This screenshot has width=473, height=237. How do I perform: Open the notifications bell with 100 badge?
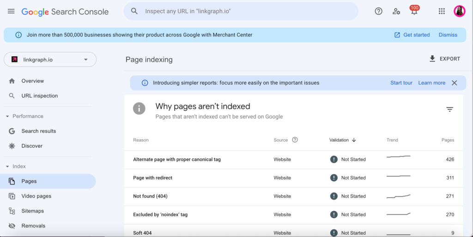point(414,12)
